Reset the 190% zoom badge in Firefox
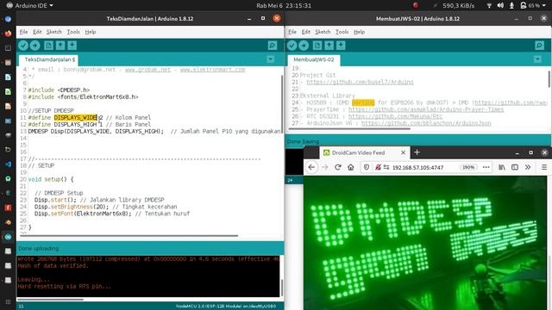 pyautogui.click(x=468, y=167)
